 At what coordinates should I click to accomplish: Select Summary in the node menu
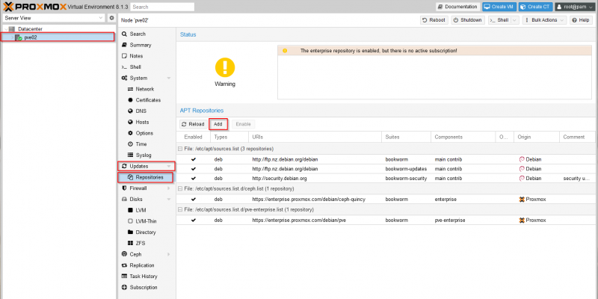click(x=140, y=45)
